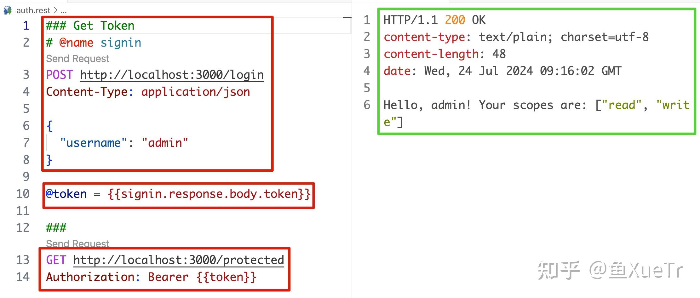Click the 200 status code in response
Screen dimensions: 700x298
pyautogui.click(x=455, y=20)
